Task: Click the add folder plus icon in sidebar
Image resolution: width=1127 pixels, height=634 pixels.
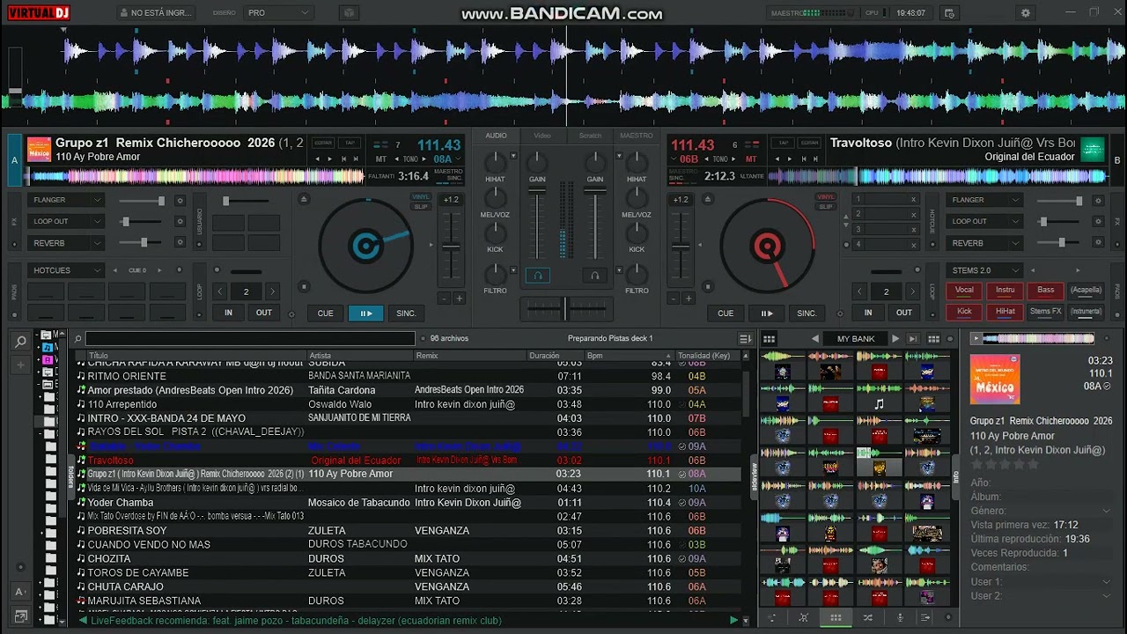Action: (20, 365)
